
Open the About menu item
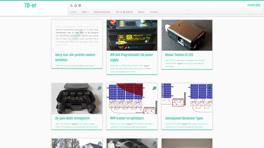141,12
